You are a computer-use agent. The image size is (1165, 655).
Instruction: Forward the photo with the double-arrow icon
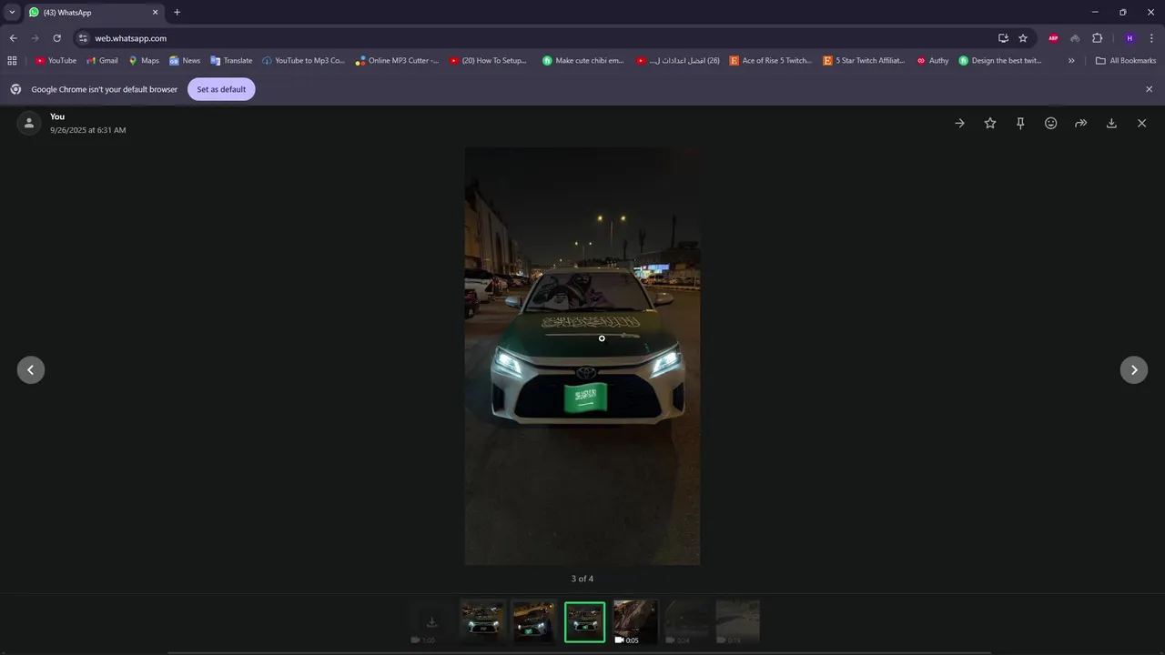click(1081, 123)
